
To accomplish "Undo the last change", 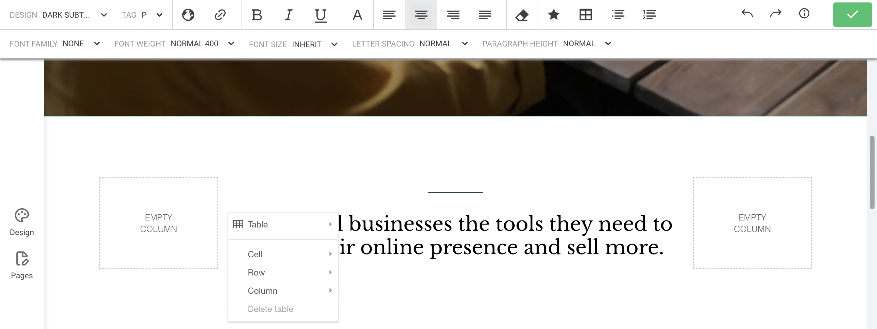I will (x=747, y=14).
